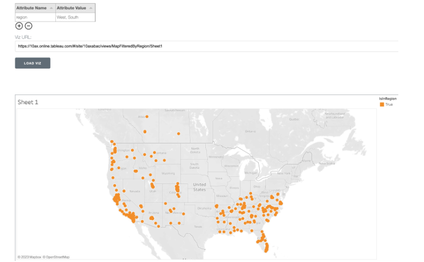Sort by Attribute Name column arrow
Viewport: 424px width, 262px height.
coord(51,8)
